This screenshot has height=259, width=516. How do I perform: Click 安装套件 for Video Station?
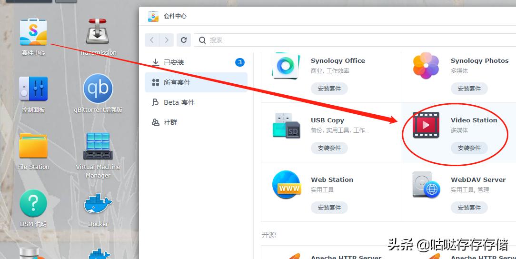click(469, 148)
